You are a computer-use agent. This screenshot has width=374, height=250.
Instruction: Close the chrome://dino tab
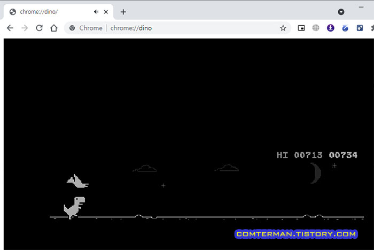pos(106,12)
